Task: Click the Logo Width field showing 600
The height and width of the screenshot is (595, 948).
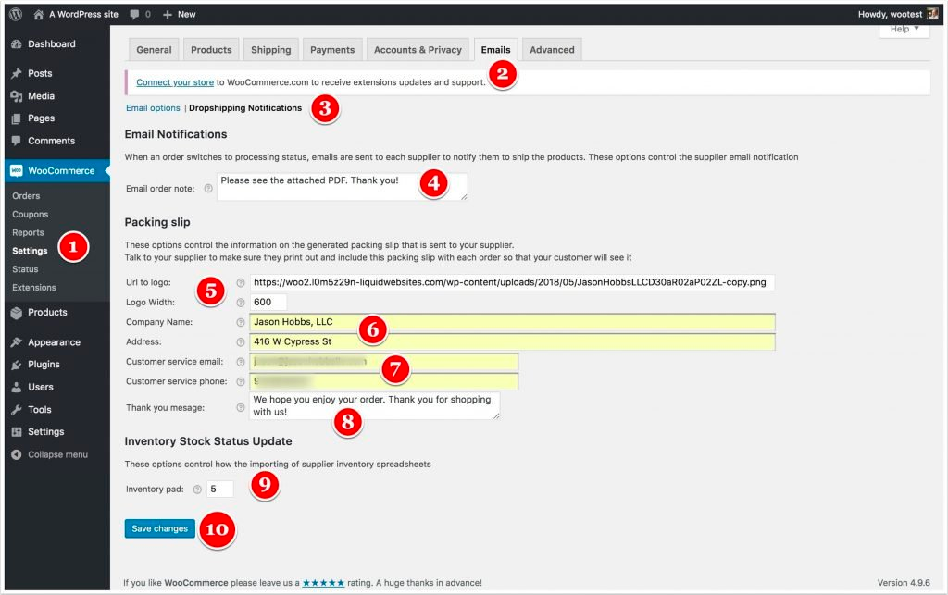Action: 268,303
